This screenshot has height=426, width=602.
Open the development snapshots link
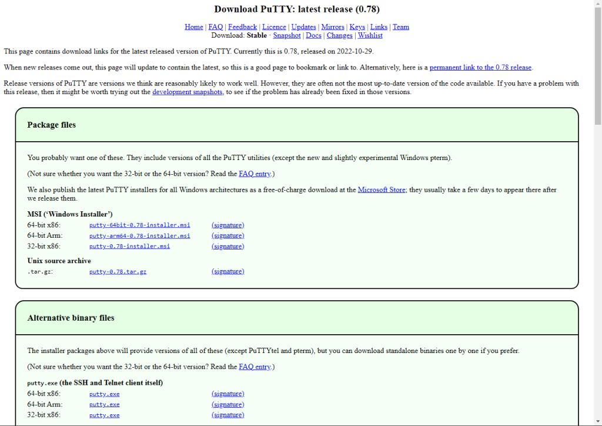[x=188, y=92]
